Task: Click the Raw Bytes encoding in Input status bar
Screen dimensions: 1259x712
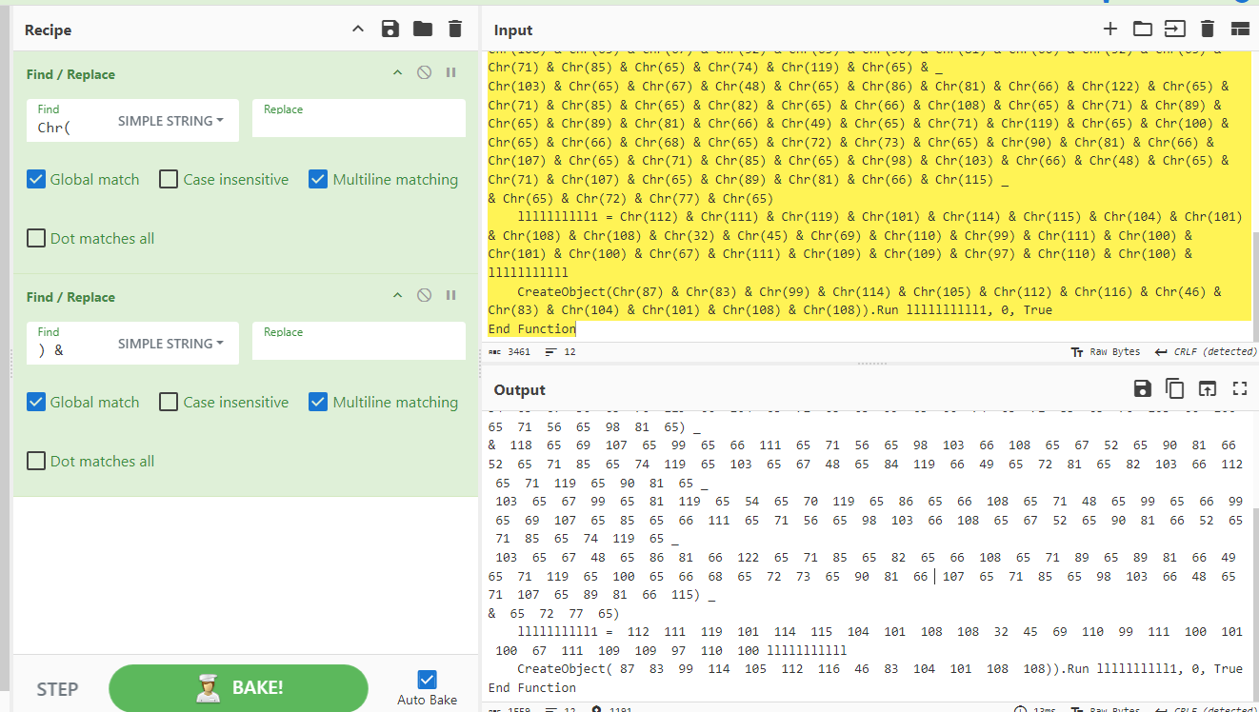Action: (x=1106, y=352)
